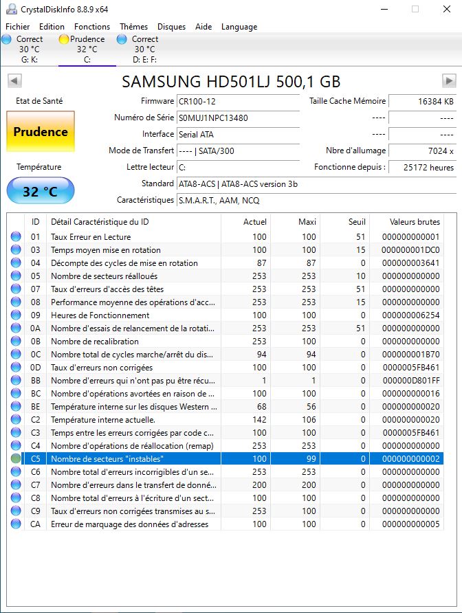Open the Language menu
Screen dimensions: 462x613
pos(239,27)
